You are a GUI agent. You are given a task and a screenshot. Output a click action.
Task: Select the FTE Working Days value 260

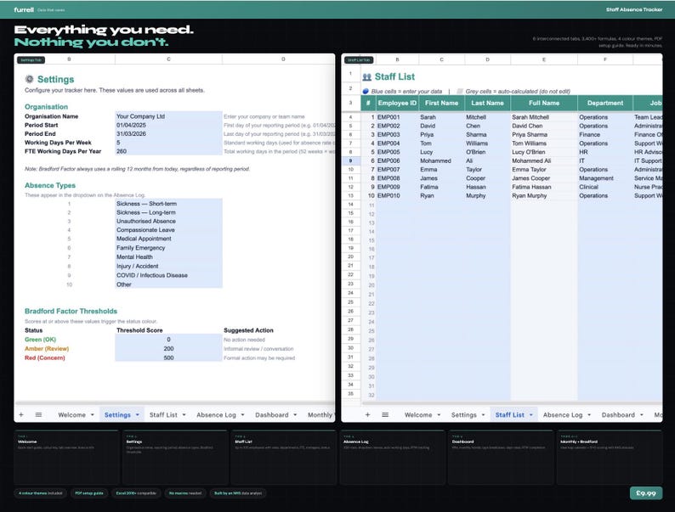point(168,151)
